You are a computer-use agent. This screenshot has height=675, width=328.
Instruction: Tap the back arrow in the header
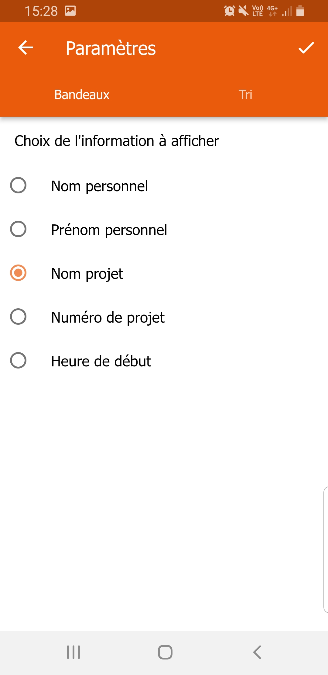pyautogui.click(x=26, y=48)
